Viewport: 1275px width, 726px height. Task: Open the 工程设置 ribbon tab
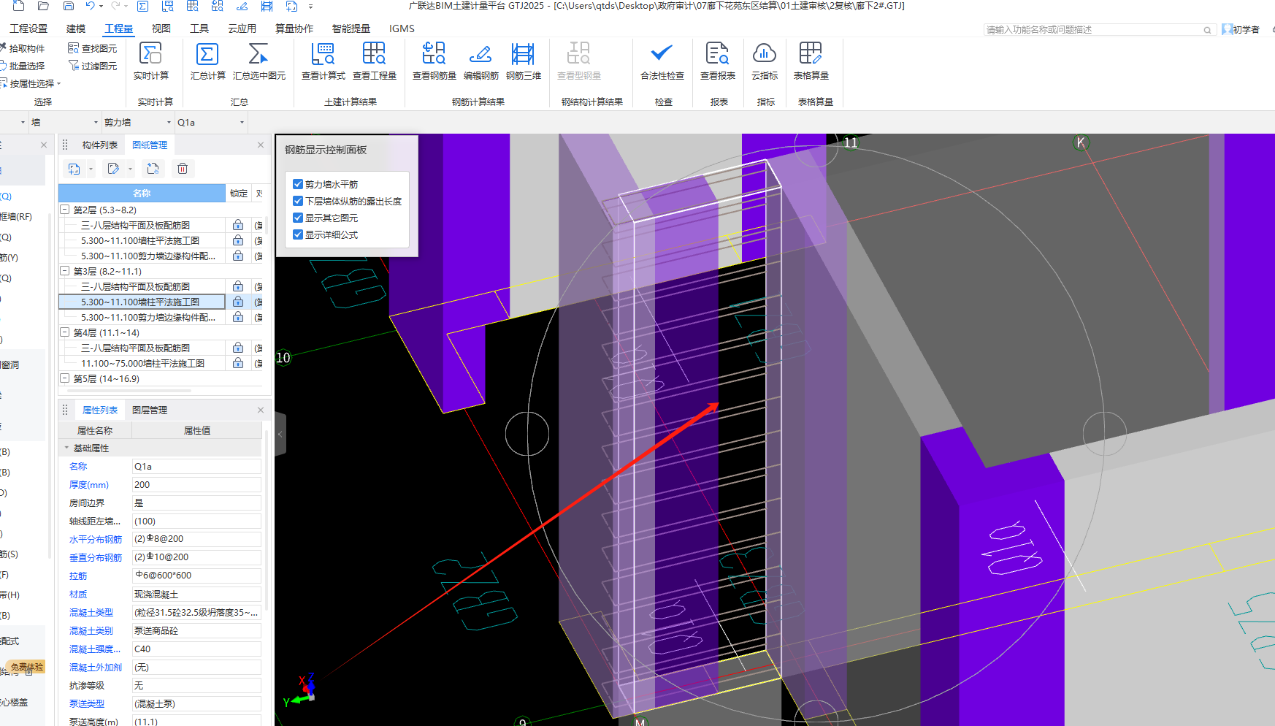pos(28,28)
